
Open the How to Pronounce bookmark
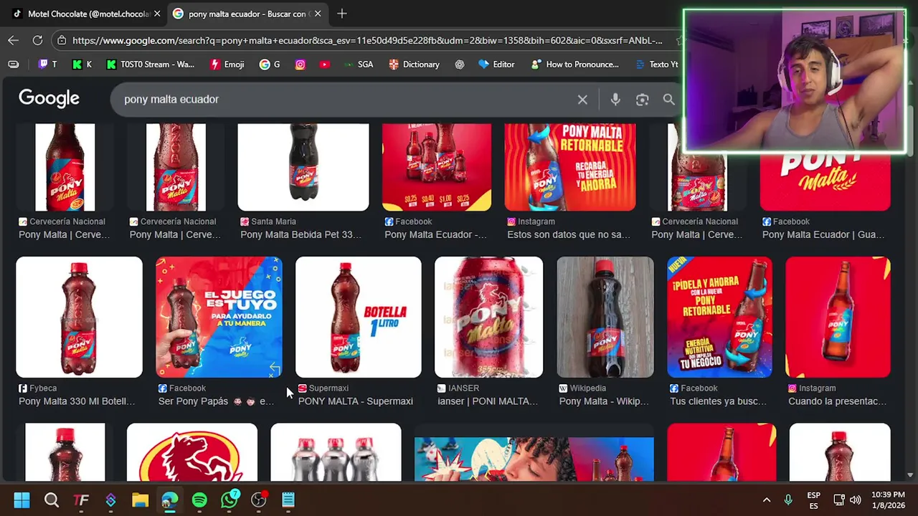point(575,64)
